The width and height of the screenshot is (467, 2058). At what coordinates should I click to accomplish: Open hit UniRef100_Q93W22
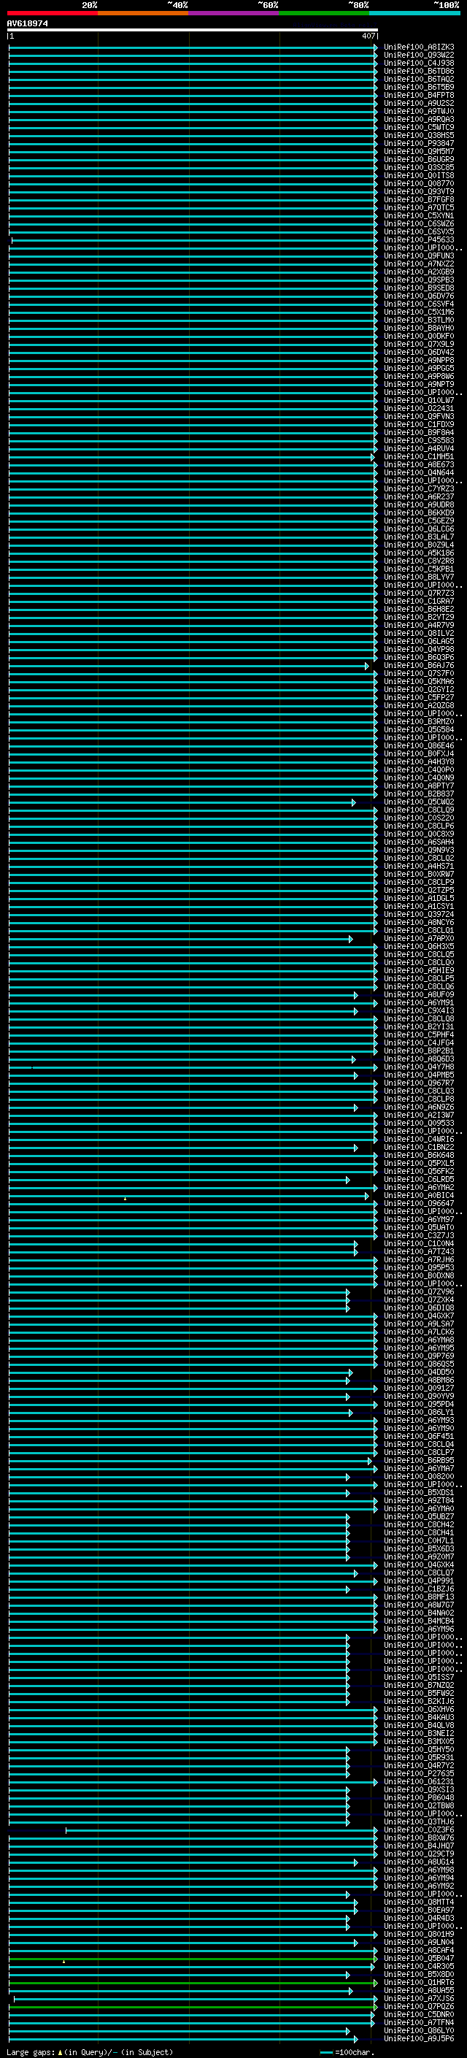(x=419, y=55)
